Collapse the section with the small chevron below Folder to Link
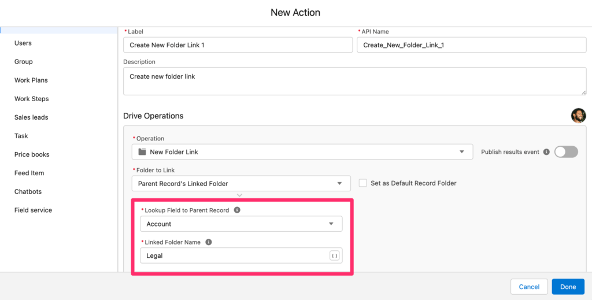 click(x=239, y=195)
